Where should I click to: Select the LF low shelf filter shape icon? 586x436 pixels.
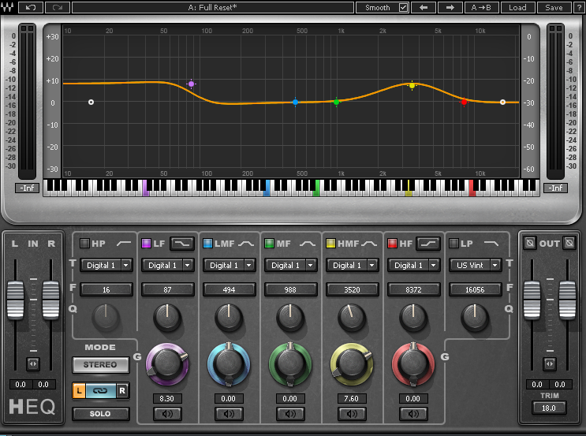pos(182,244)
